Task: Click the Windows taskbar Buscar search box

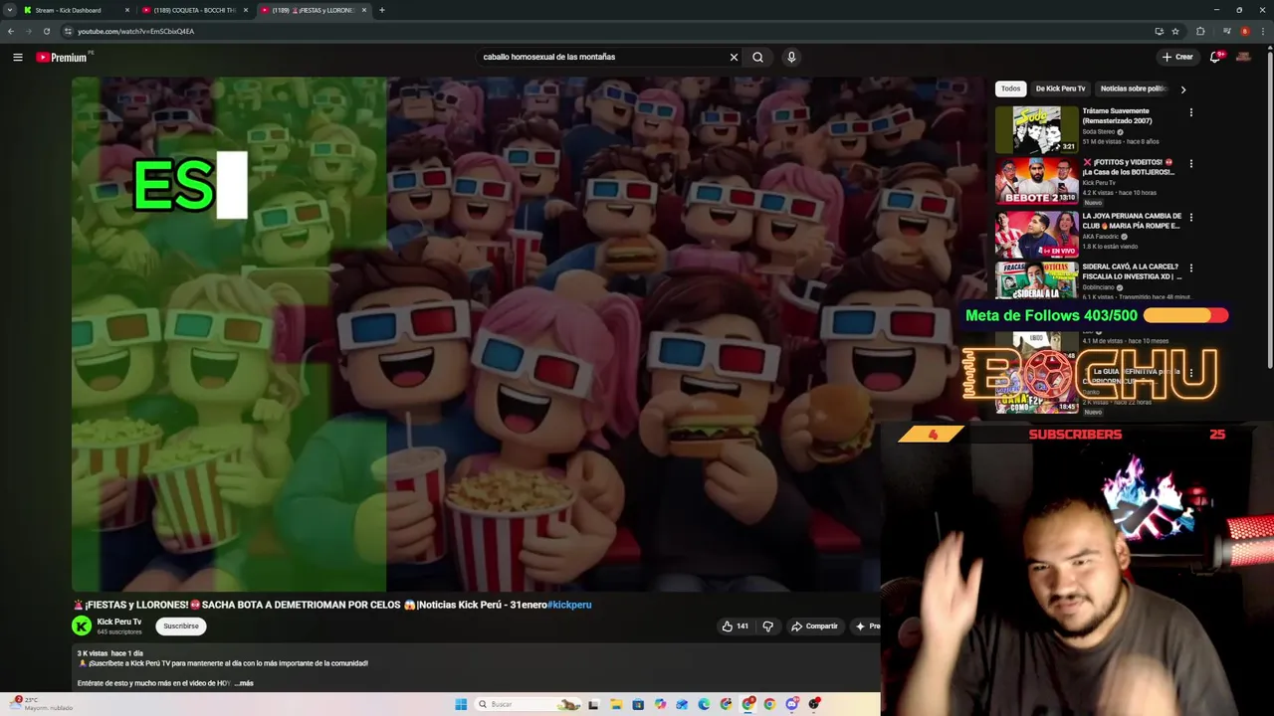Action: 528,704
